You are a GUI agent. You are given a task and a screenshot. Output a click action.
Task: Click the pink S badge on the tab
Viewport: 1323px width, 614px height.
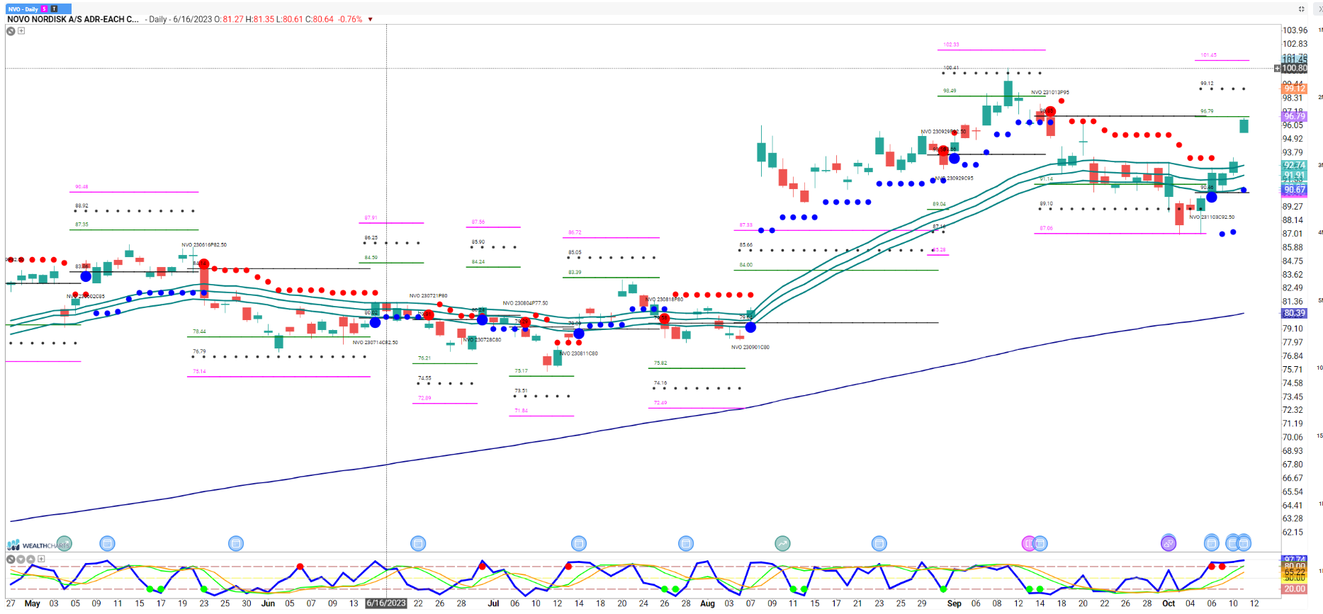[x=45, y=9]
